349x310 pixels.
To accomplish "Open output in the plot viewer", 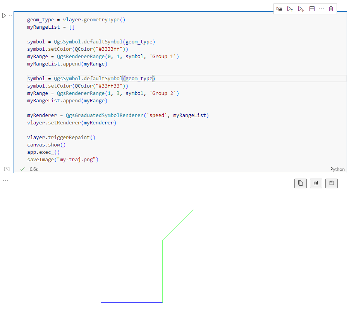I will tap(316, 183).
